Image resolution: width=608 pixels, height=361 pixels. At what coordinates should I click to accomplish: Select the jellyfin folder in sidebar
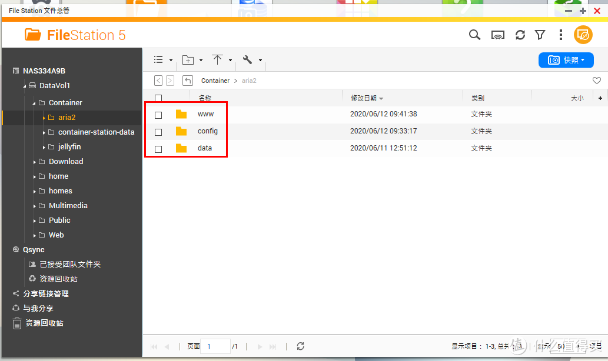pos(69,147)
